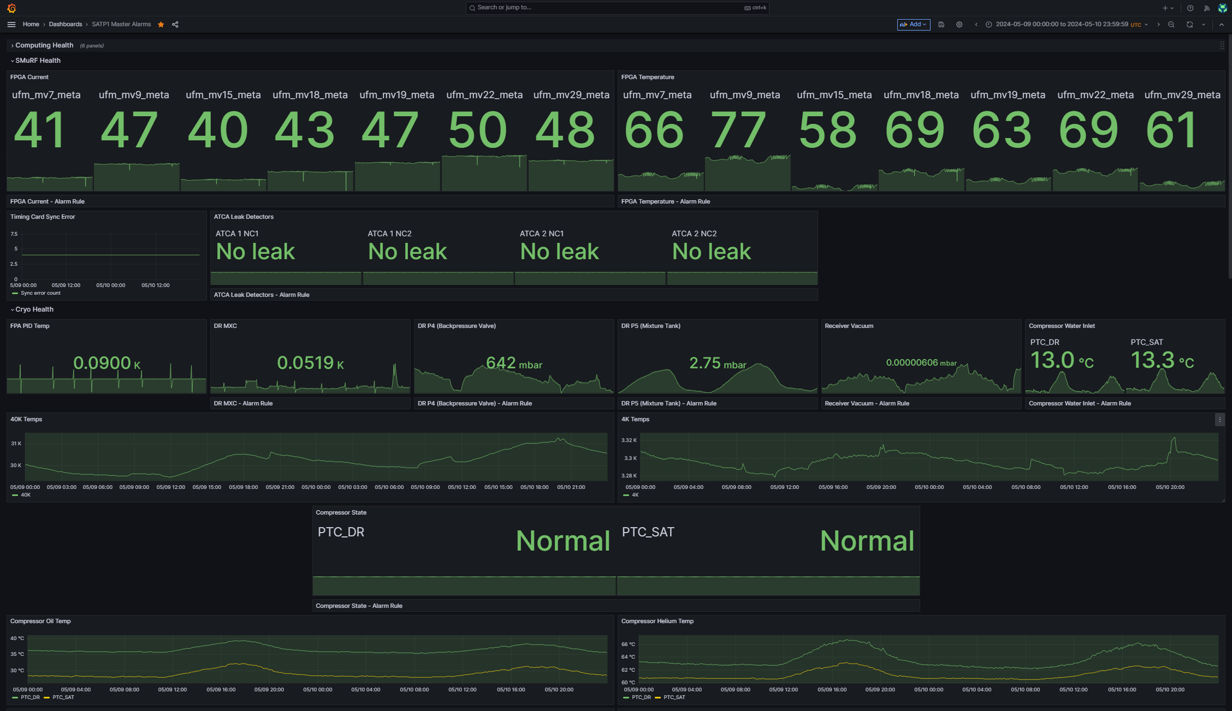The width and height of the screenshot is (1232, 711).
Task: Open Grafana help via the question mark icon
Action: click(1190, 8)
